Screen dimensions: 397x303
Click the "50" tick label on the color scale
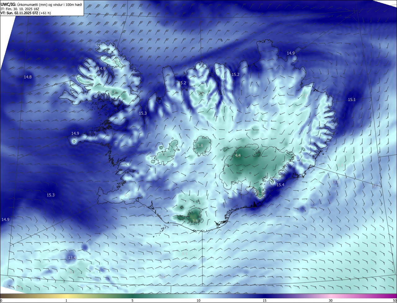(x=395, y=301)
